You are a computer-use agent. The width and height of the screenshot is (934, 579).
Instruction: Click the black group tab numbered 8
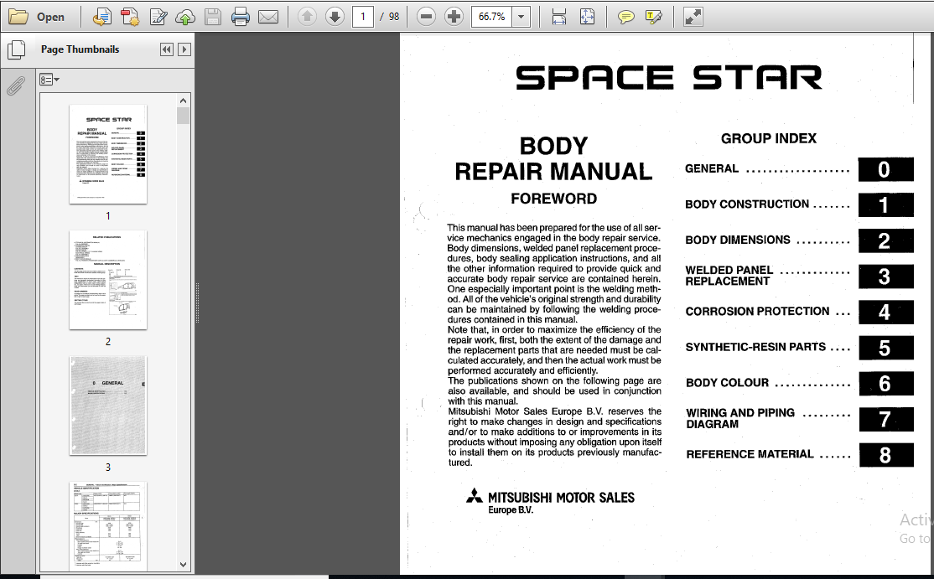[885, 455]
